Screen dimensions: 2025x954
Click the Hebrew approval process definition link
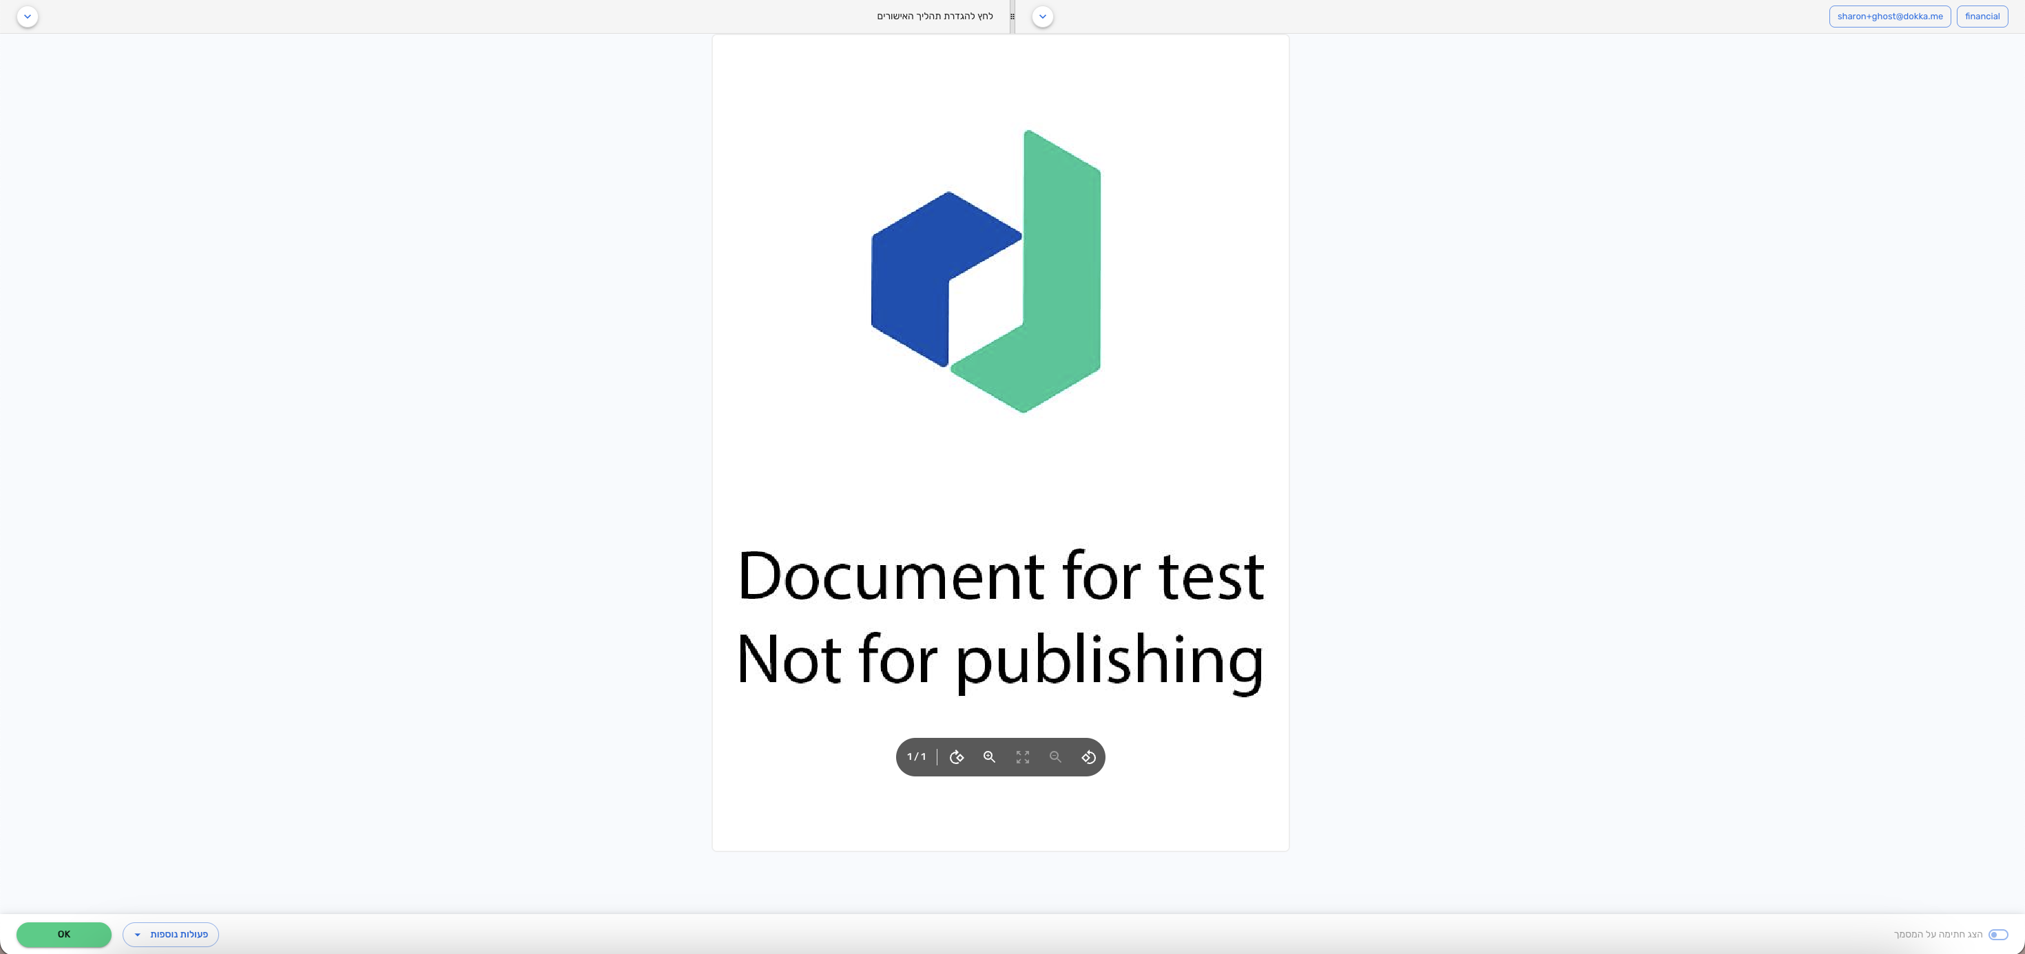click(935, 17)
